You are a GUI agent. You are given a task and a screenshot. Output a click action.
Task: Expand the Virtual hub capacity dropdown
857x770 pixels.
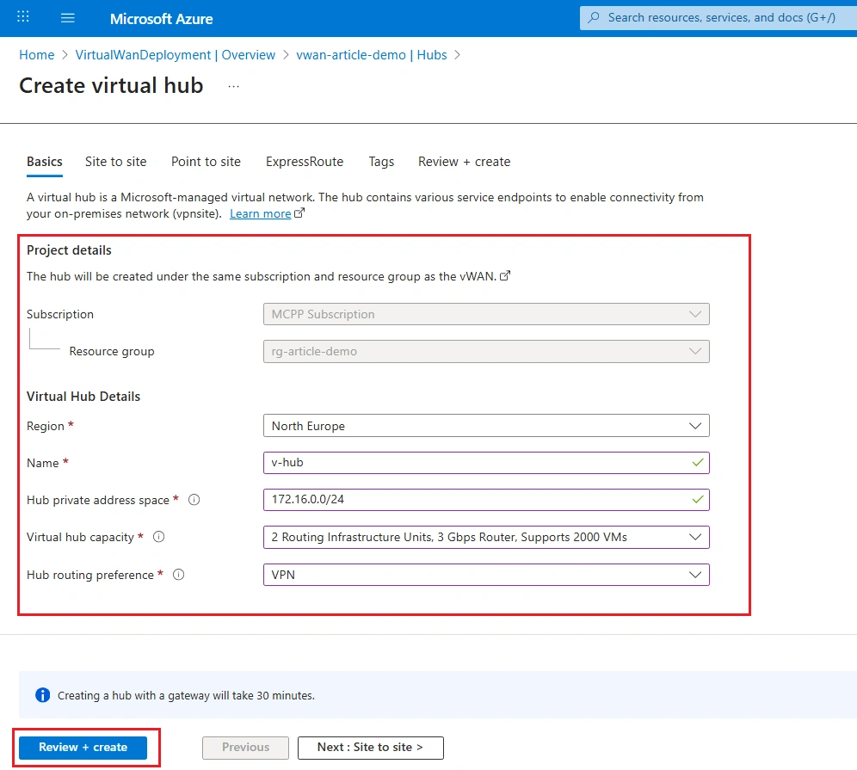(x=486, y=537)
